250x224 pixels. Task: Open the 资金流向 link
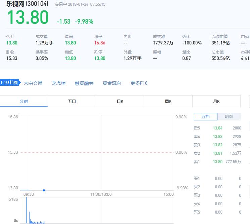coord(112,83)
